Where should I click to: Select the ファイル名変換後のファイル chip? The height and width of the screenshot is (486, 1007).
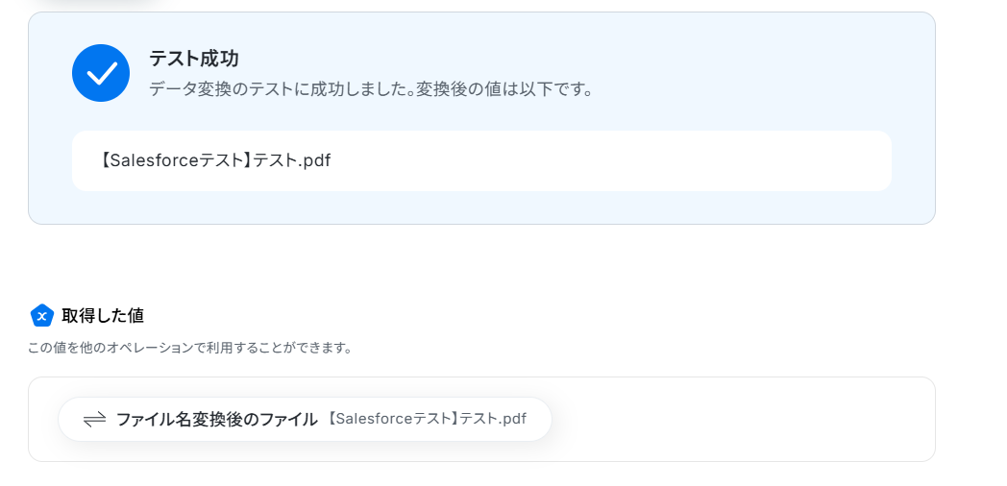tap(305, 419)
